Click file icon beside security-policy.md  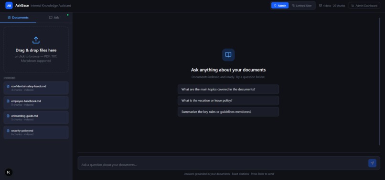tap(8, 130)
